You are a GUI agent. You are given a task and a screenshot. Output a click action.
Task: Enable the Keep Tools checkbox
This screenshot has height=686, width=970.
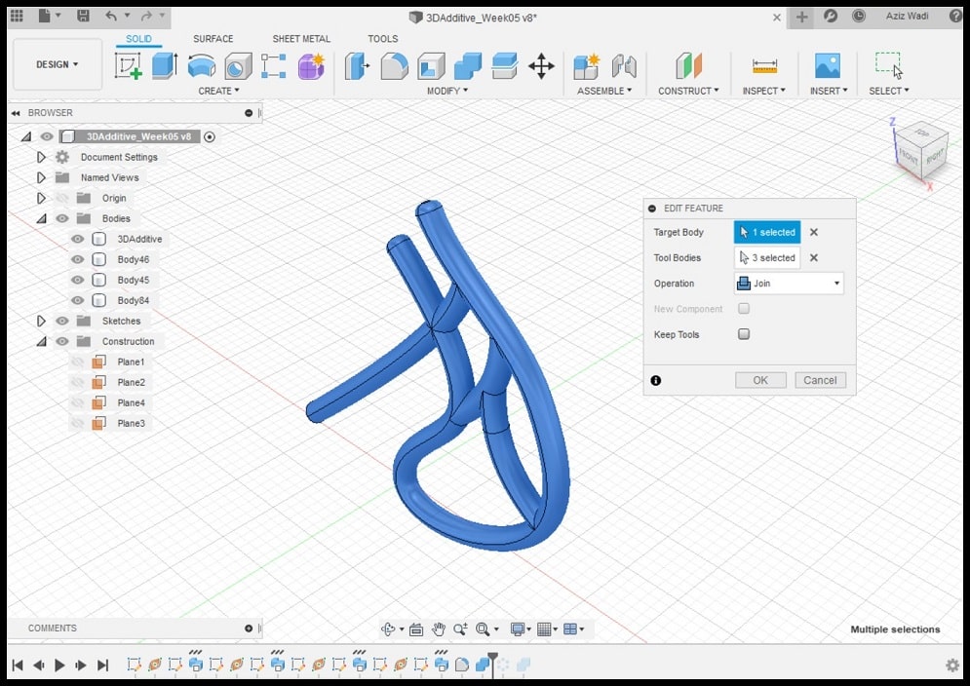(x=744, y=334)
